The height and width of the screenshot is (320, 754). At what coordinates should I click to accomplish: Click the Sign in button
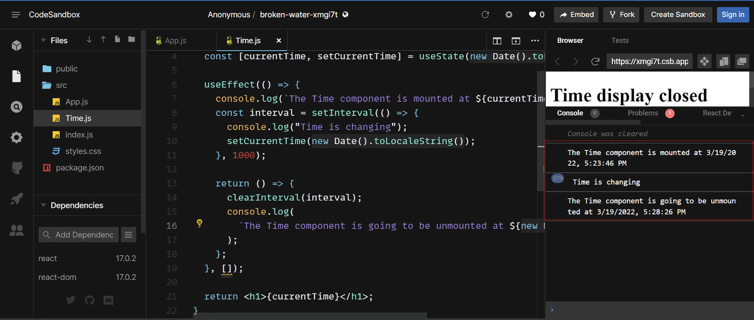point(733,15)
